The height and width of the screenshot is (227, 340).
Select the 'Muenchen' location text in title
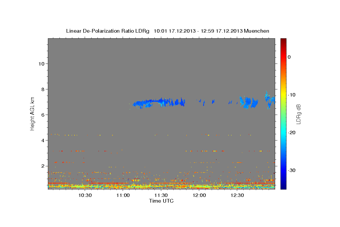(x=256, y=31)
